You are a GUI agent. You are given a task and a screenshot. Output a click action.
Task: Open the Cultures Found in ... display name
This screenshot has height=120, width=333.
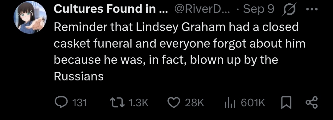[111, 9]
